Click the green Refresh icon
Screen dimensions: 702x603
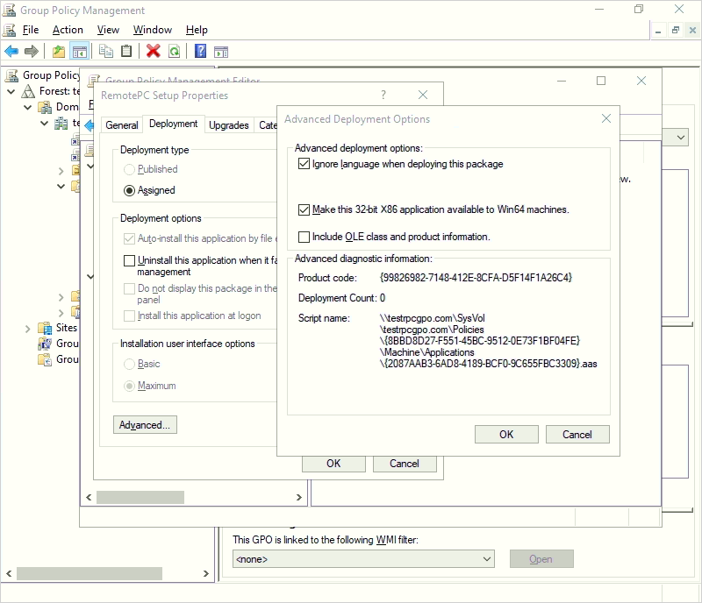tap(174, 52)
